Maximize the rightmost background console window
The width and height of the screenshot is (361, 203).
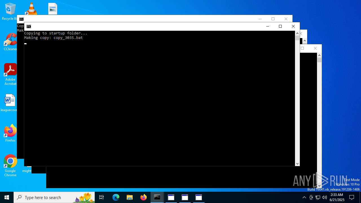click(x=302, y=48)
